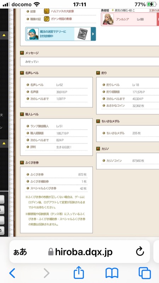The image size is (159, 283).
Task: Tap the 職人レベル section heading icon
Action: point(22,114)
